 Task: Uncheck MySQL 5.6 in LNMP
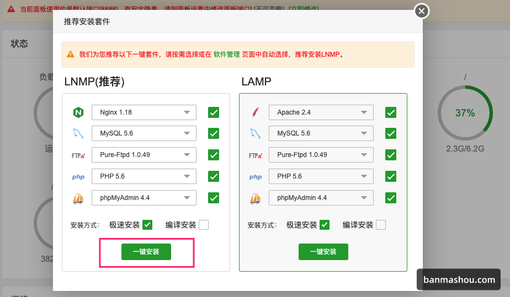(214, 133)
